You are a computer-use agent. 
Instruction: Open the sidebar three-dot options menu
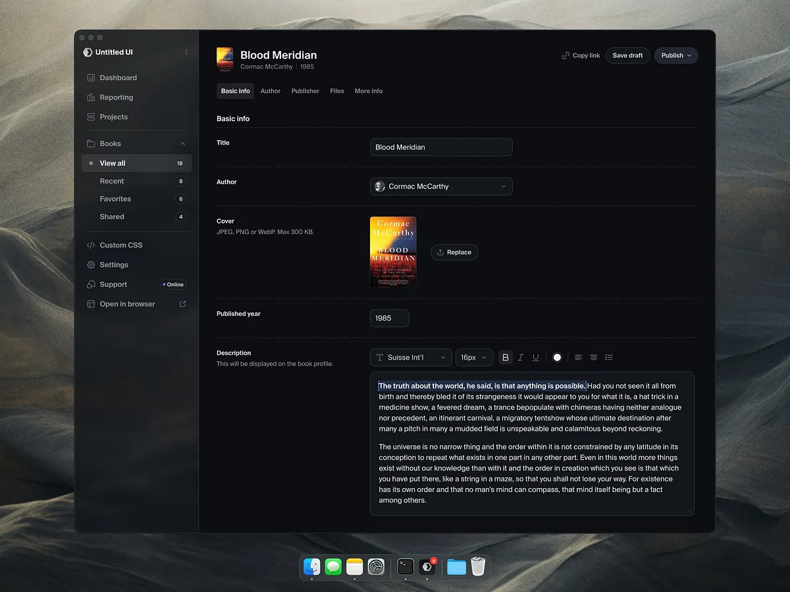point(186,53)
